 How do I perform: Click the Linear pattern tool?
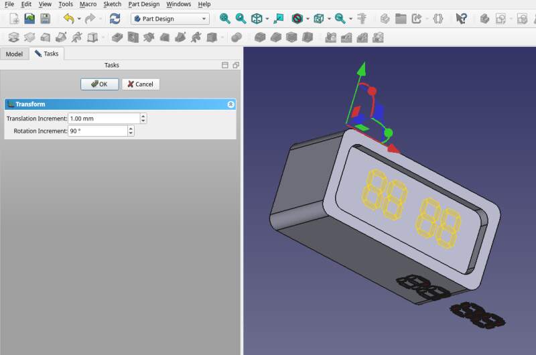point(346,38)
